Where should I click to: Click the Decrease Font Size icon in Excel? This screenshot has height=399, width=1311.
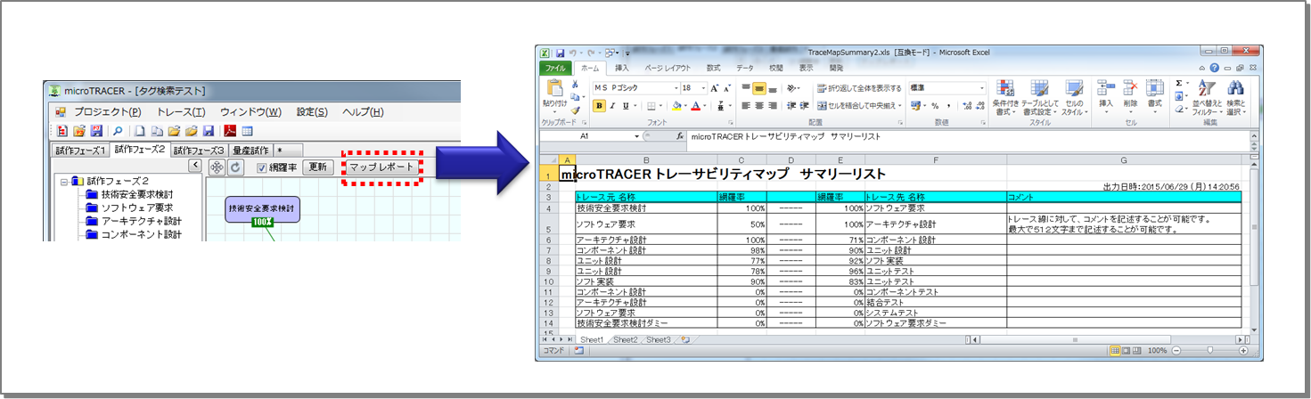[727, 88]
